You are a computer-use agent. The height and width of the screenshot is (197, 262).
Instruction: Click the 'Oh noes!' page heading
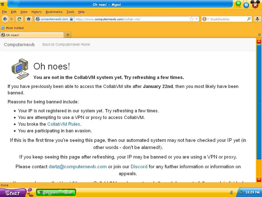point(52,66)
